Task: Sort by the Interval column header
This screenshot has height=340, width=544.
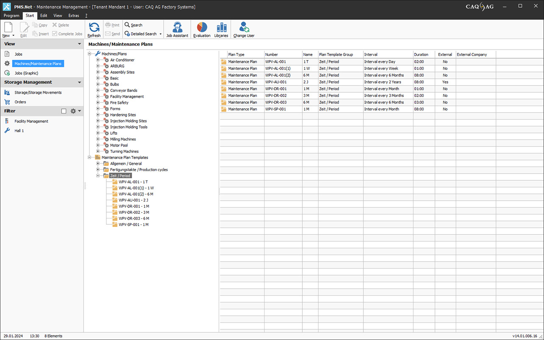Action: coord(388,55)
